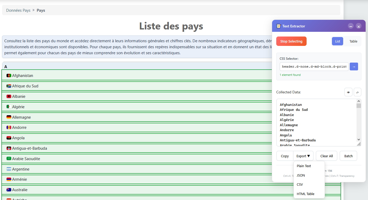Screen dimensions: 368x200
Task: Click collected data scrollbar up arrow
Action: [359, 101]
